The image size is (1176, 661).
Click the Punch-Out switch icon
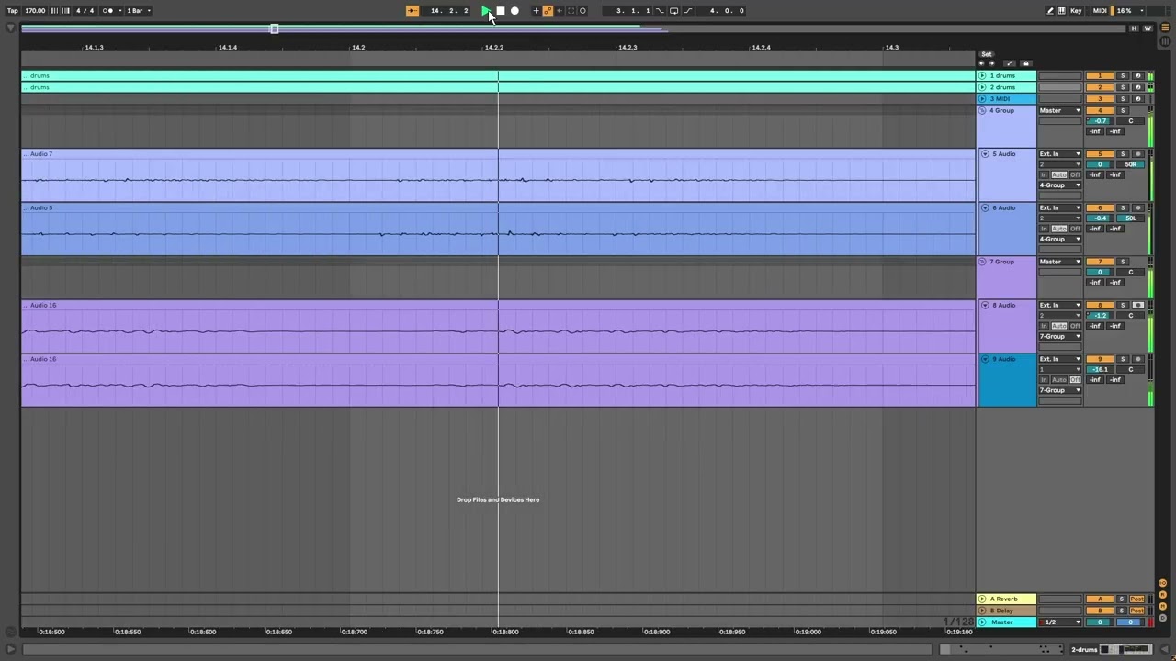click(688, 11)
